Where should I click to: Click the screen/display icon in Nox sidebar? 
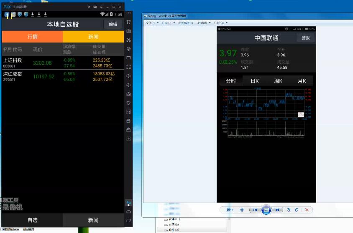(x=128, y=58)
